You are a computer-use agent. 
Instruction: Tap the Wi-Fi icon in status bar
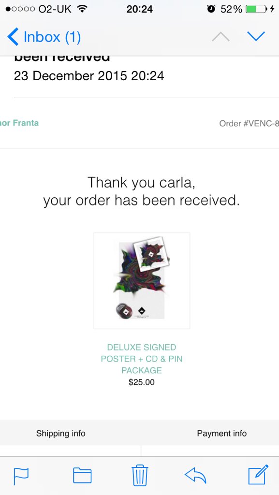tap(82, 9)
